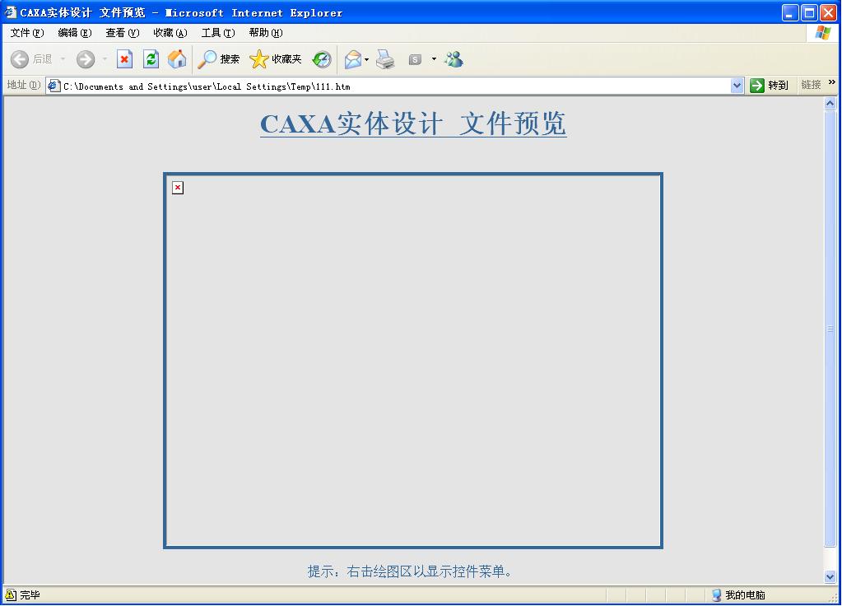
Task: Click the CAXA实体设计 文件预览 heading link
Action: coord(413,124)
